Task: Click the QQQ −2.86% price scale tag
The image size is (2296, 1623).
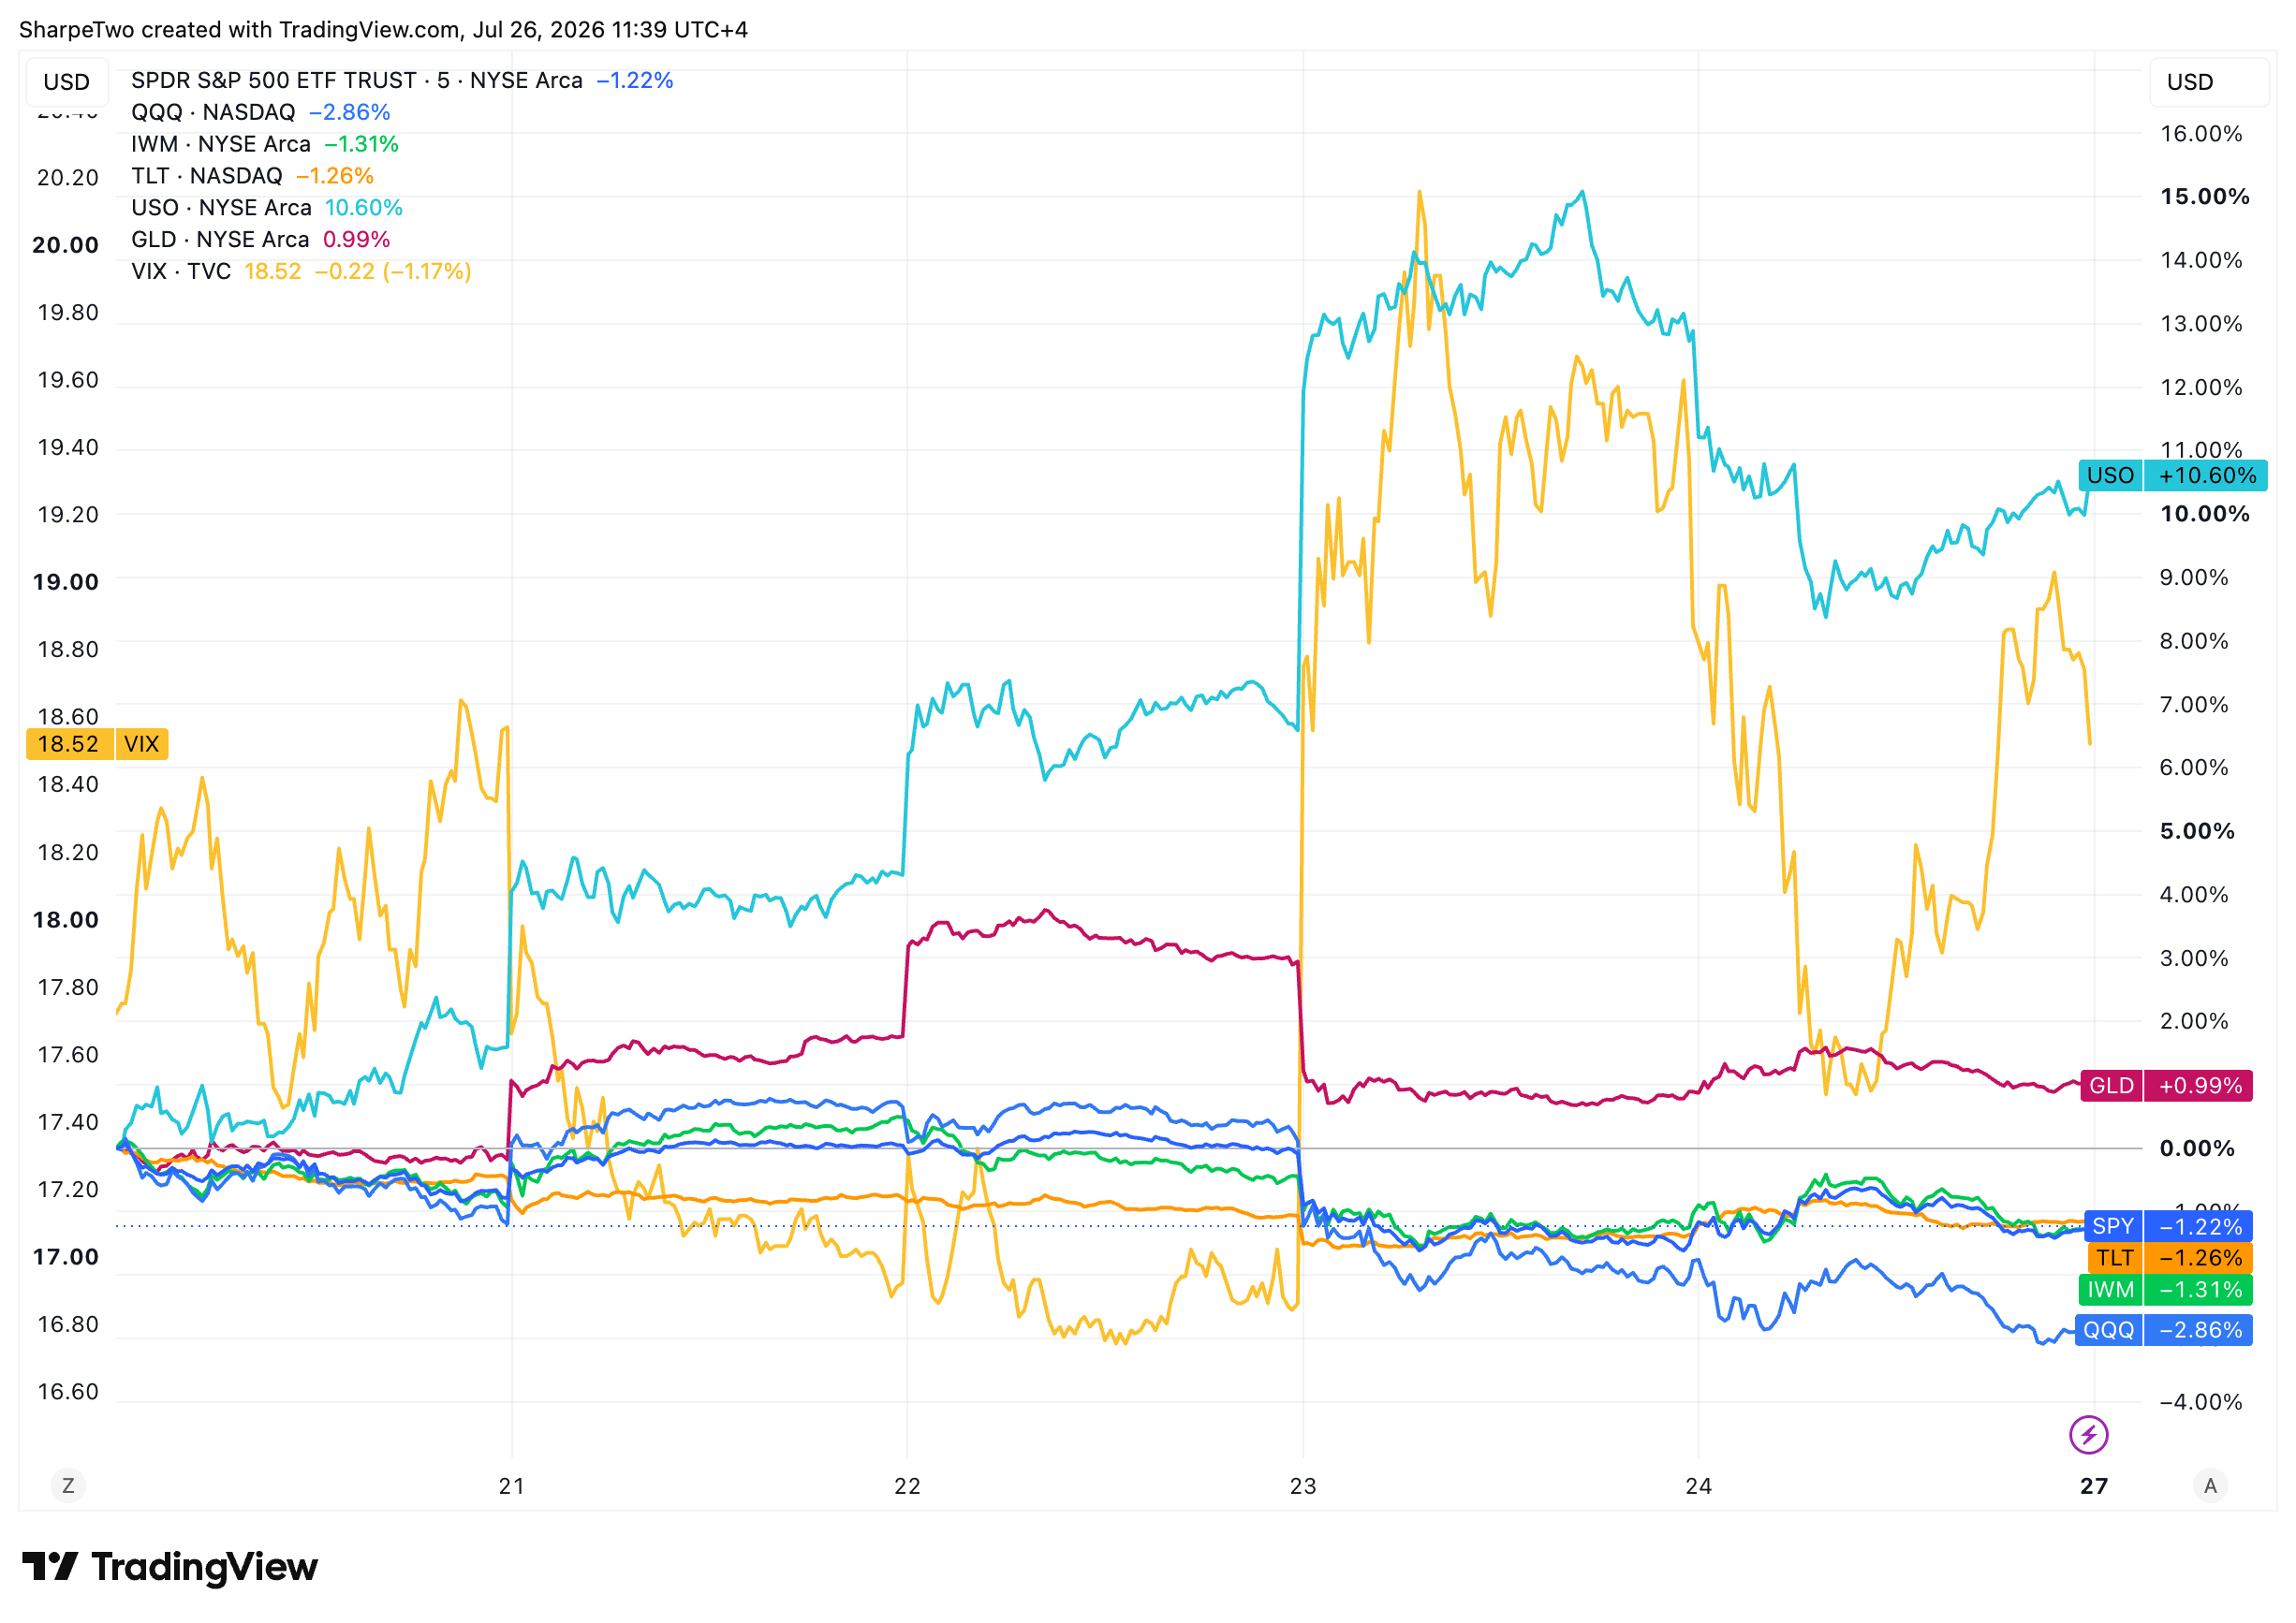Action: tap(2164, 1330)
